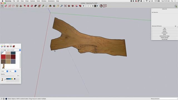Pick the bright red color swatch
Viewport: 178px width, 100px height.
pyautogui.click(x=3, y=57)
